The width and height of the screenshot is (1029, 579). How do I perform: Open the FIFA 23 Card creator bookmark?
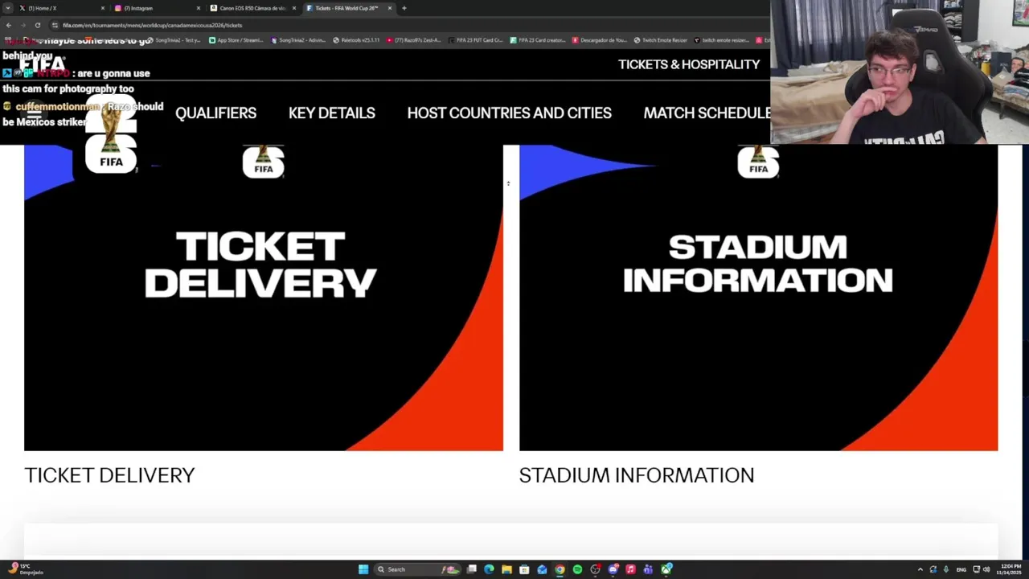[539, 40]
